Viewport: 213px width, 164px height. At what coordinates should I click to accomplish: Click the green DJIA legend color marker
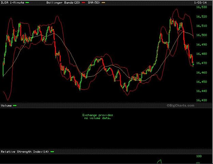(27, 3)
